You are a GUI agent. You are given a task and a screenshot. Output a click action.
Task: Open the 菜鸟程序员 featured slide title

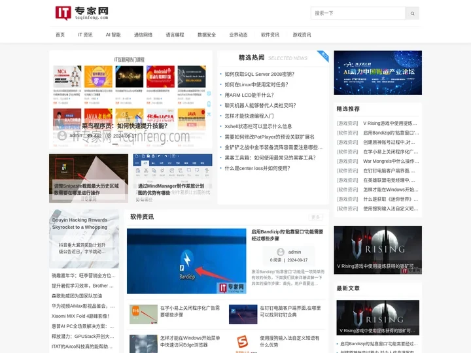[x=124, y=126]
